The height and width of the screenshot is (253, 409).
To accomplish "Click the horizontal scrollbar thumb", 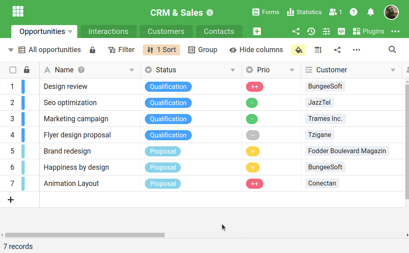I will (85, 235).
